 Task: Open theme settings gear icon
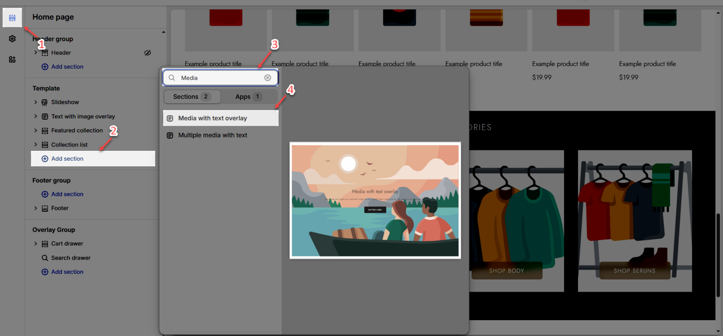[x=12, y=39]
